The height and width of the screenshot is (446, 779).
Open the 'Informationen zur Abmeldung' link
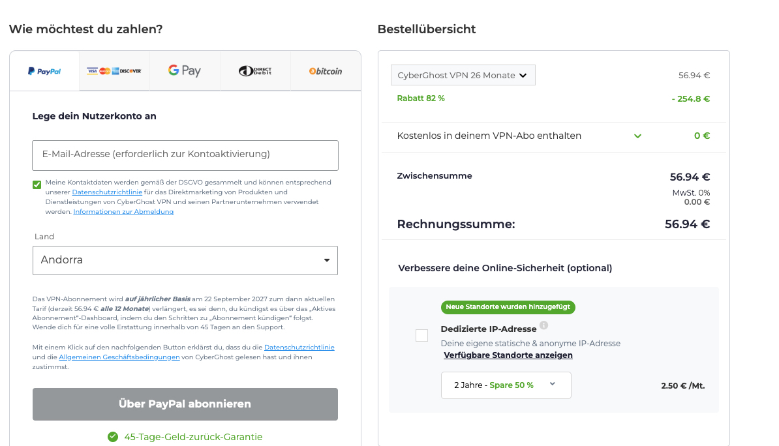[x=123, y=212]
